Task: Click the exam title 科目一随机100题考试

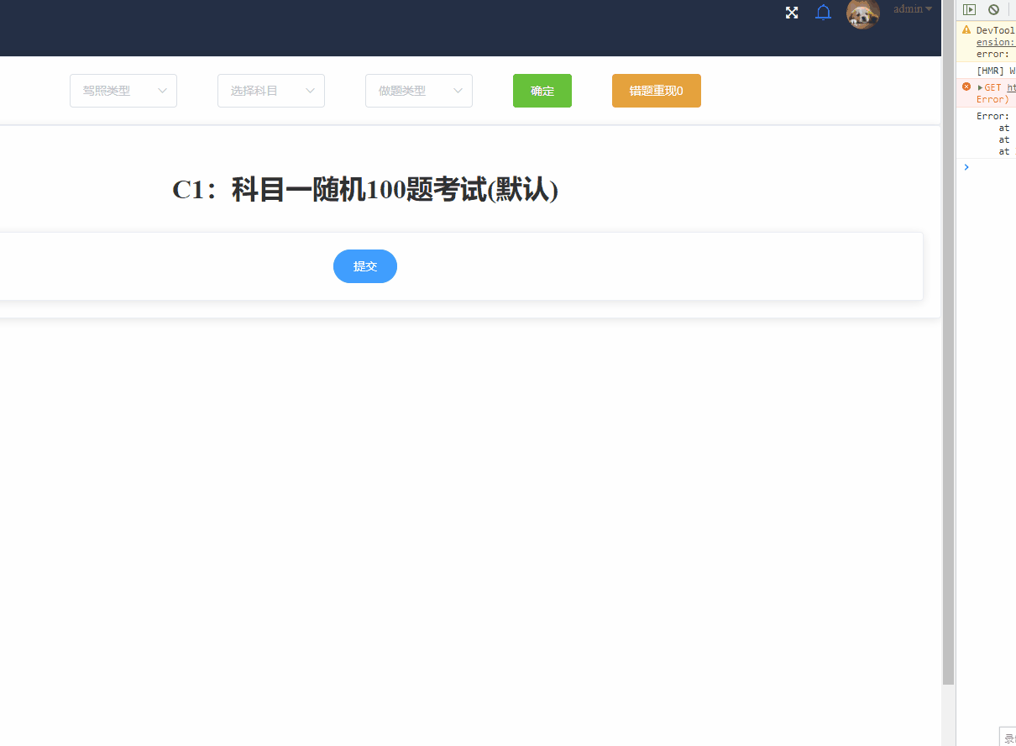Action: [365, 190]
